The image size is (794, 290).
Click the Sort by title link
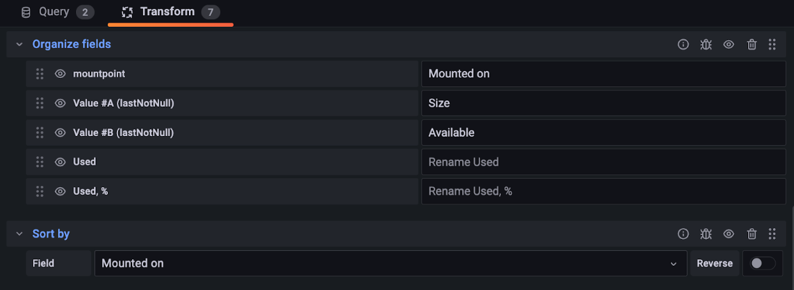51,234
